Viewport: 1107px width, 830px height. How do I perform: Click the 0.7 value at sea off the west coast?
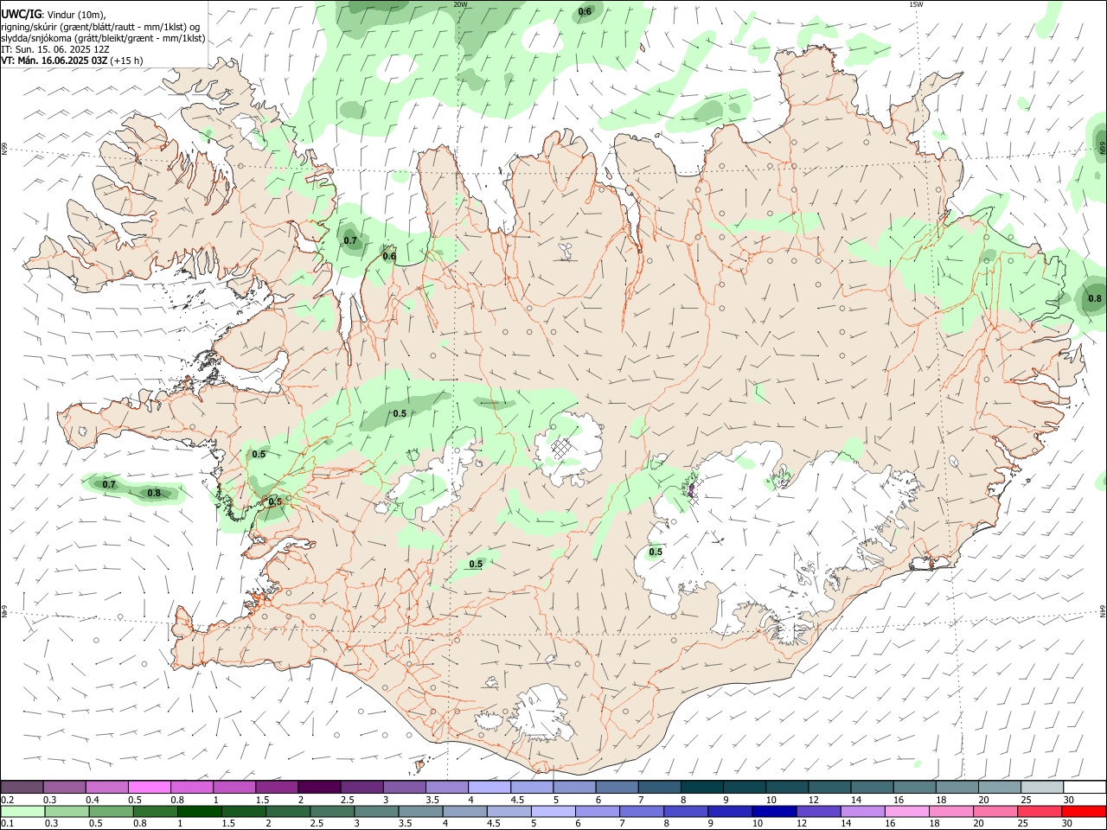pos(109,484)
